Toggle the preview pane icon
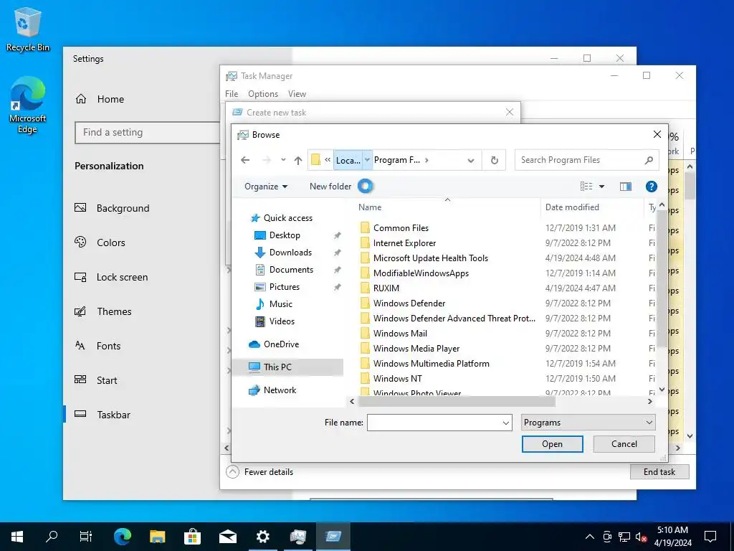This screenshot has width=734, height=551. [x=625, y=187]
